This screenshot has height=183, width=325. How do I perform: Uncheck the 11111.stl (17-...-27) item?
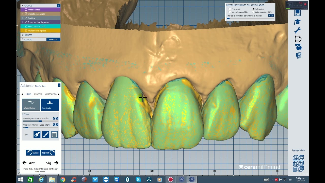(26, 26)
